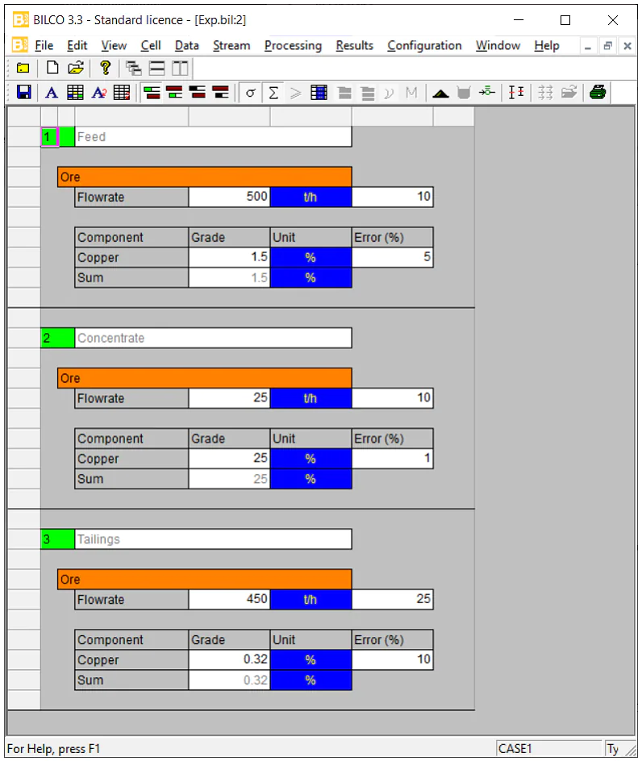
Task: Click Feed flowrate value 500
Action: point(229,197)
